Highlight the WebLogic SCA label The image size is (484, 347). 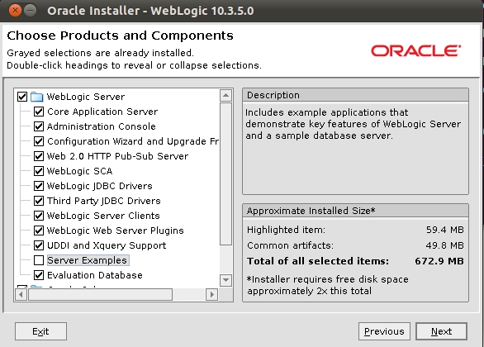79,171
